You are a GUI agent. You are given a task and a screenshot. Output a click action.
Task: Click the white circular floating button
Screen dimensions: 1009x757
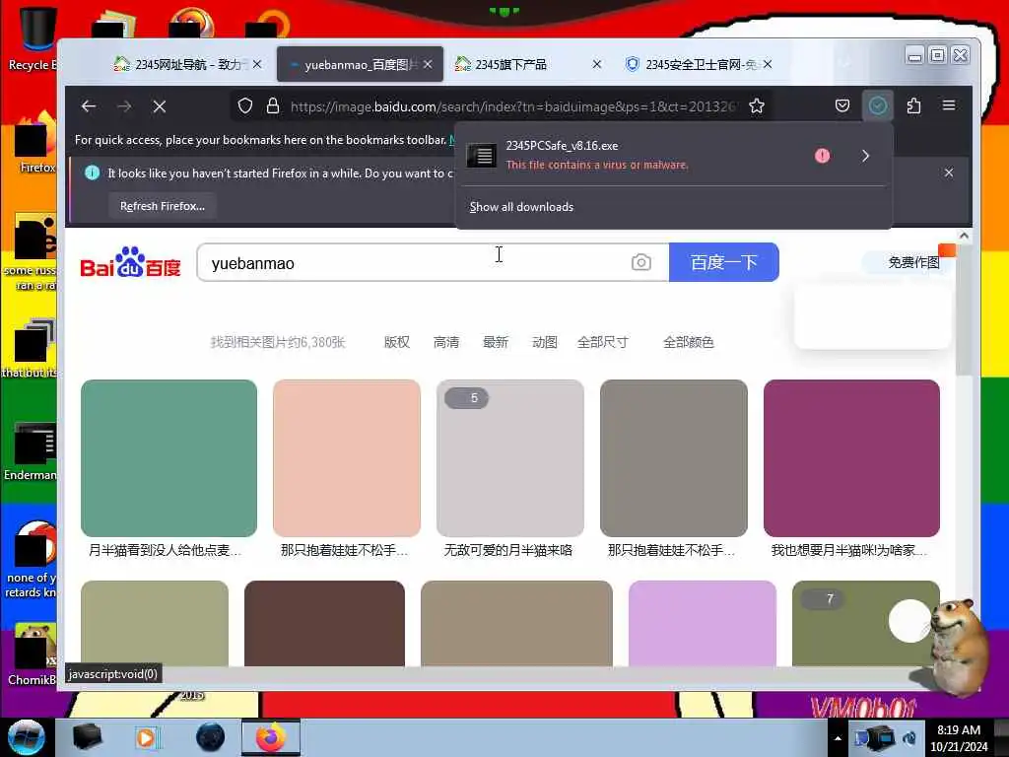pyautogui.click(x=909, y=621)
